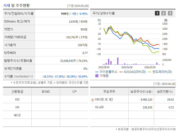The height and width of the screenshot is (133, 178).
Task: Click the CP column header
Action: [x=74, y=91]
